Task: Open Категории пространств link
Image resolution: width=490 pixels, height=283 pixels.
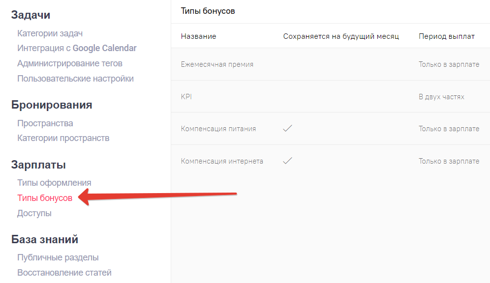Action: click(x=63, y=138)
